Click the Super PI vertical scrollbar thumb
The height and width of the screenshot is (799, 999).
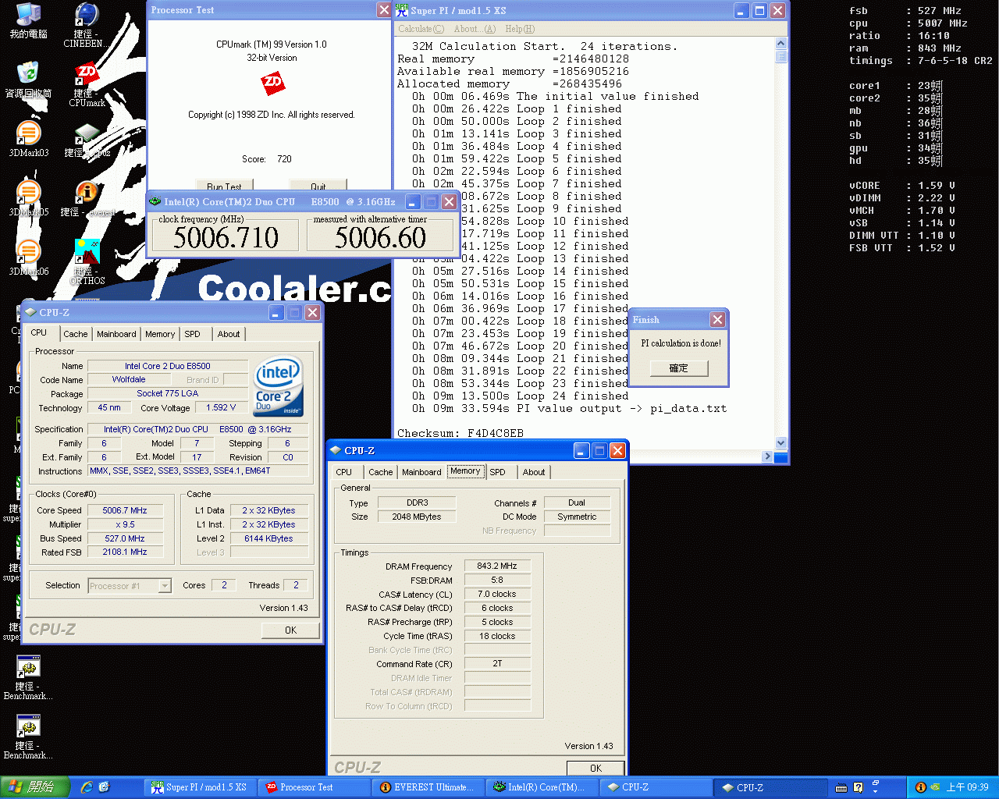(781, 56)
